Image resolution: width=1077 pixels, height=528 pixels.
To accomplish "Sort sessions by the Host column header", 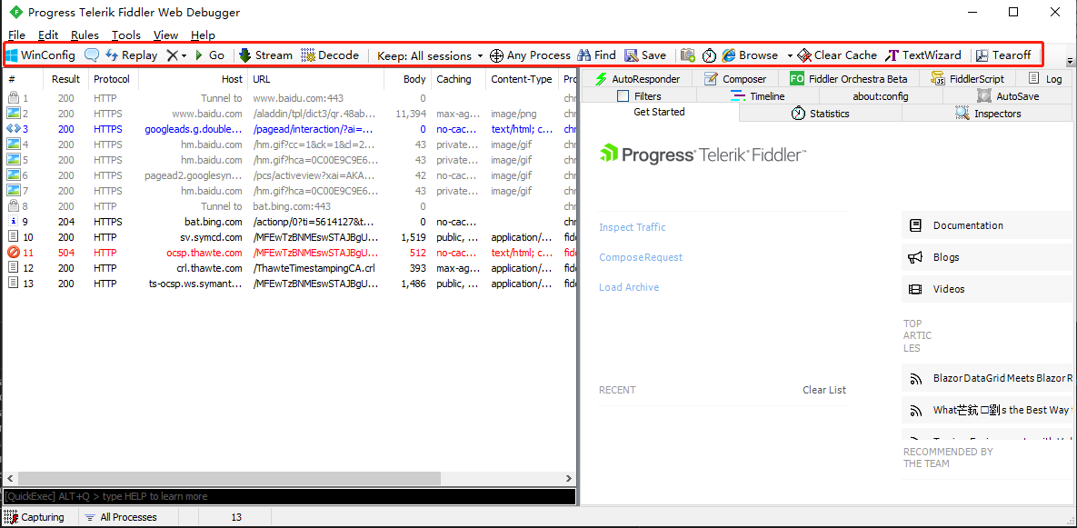I will coord(193,79).
